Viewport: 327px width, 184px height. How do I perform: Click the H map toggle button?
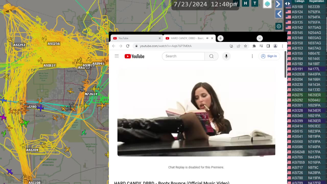click(246, 3)
